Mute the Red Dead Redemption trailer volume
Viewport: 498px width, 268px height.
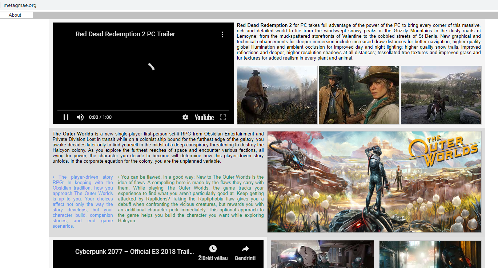coord(80,117)
